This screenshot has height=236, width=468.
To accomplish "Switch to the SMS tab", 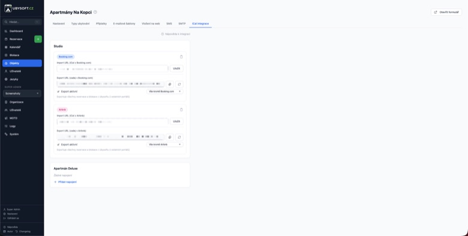I will (x=169, y=23).
